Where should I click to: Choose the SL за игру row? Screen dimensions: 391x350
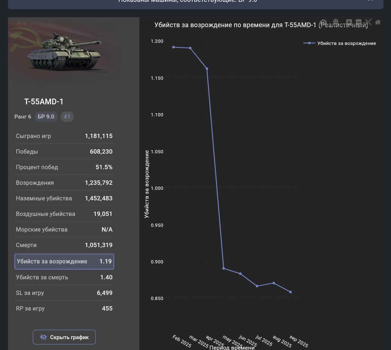point(64,293)
